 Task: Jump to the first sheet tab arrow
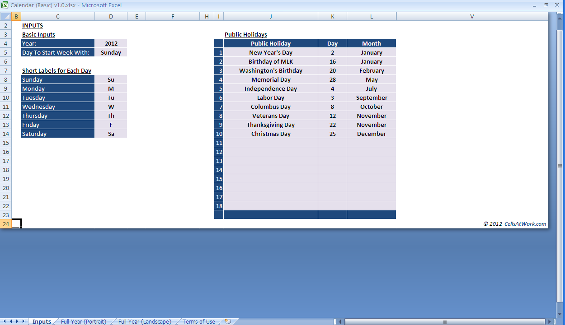(5, 321)
